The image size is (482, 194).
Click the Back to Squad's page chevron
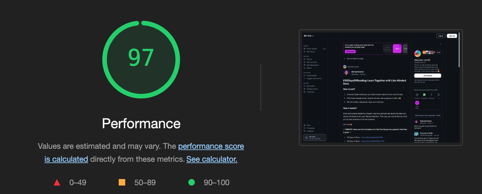[x=344, y=59]
